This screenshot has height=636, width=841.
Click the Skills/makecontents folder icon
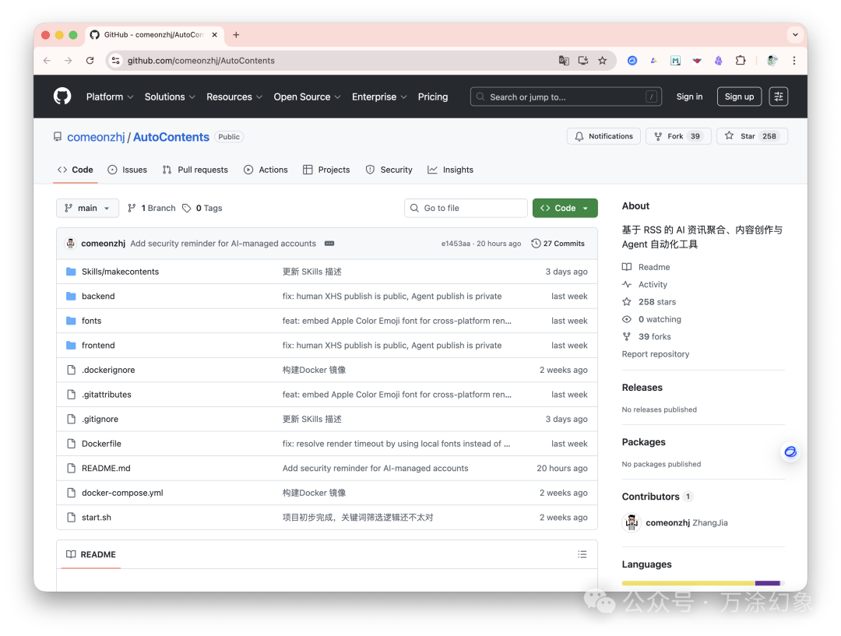coord(71,271)
